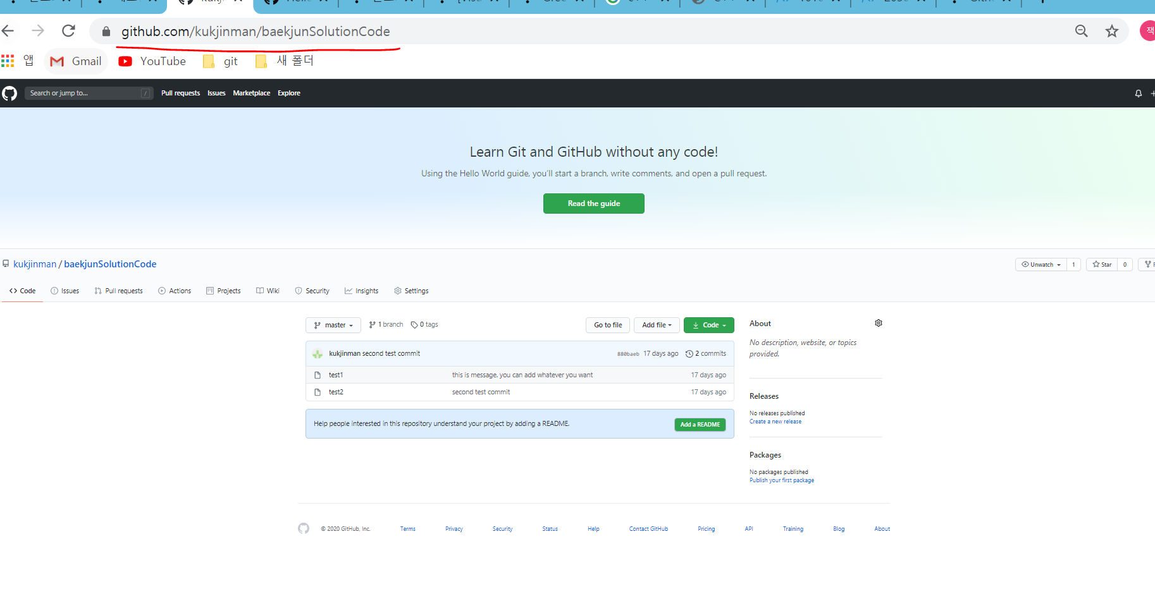
Task: Click Add a README button
Action: click(700, 425)
